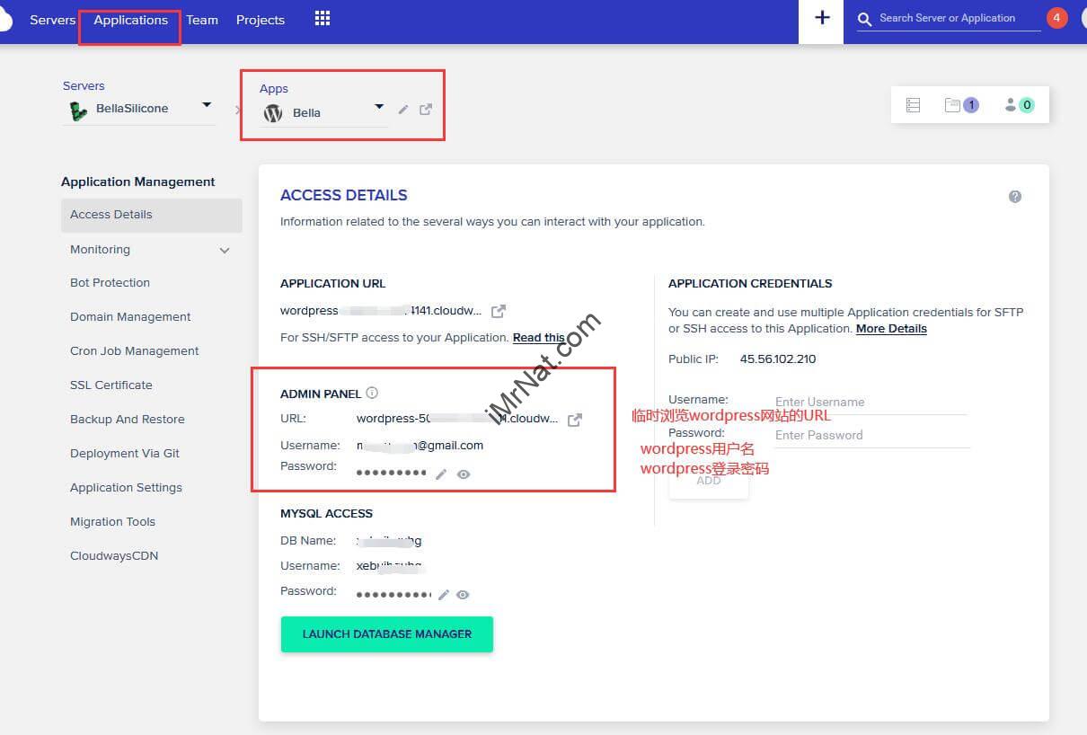Select Access Details in sidebar
The image size is (1087, 735).
click(x=152, y=215)
